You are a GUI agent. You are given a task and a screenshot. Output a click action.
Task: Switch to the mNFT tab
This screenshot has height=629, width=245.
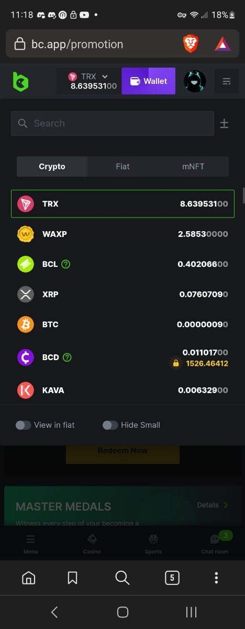[193, 166]
